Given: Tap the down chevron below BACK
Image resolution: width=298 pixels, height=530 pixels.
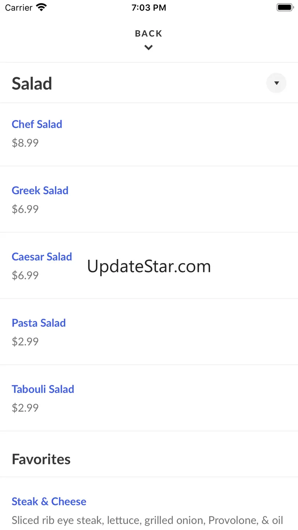Looking at the screenshot, I should point(149,47).
